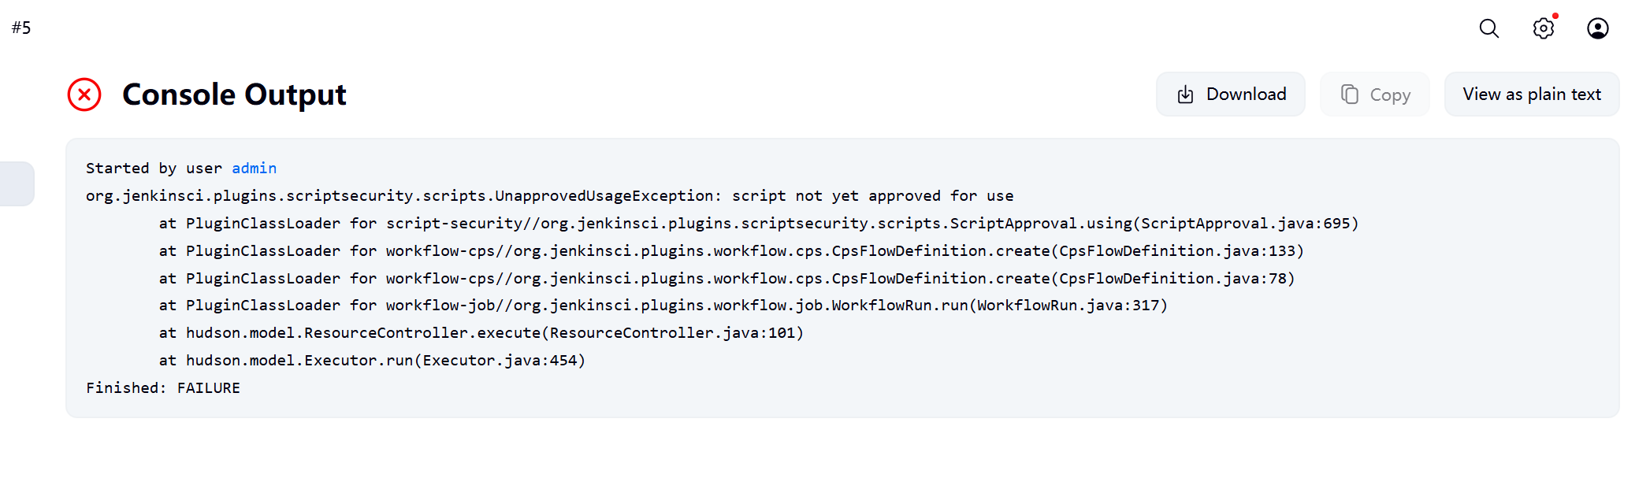Download the console log
The image size is (1650, 478).
[1231, 94]
